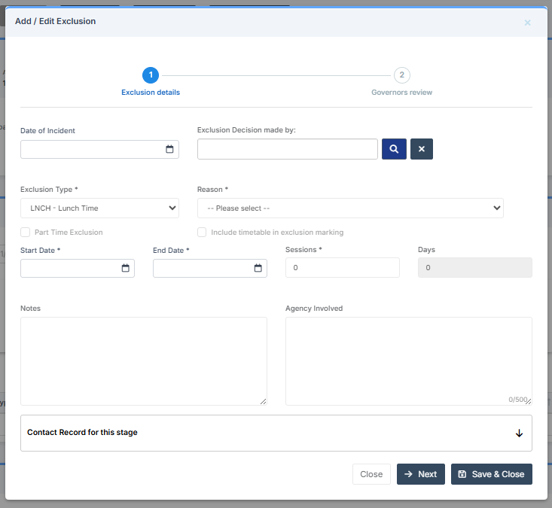Open the Reason dropdown
The image size is (552, 508).
pos(350,208)
